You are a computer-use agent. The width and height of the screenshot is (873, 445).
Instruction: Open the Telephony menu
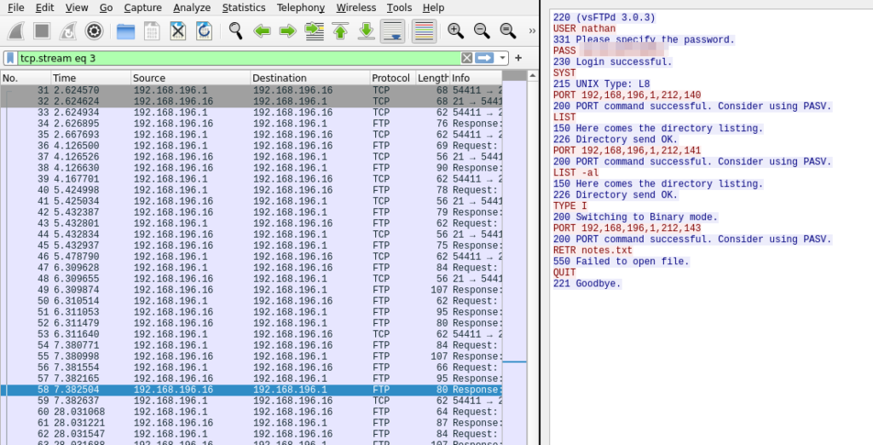coord(301,8)
